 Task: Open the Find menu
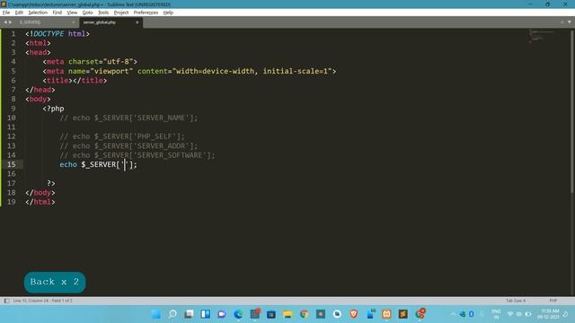pos(57,13)
